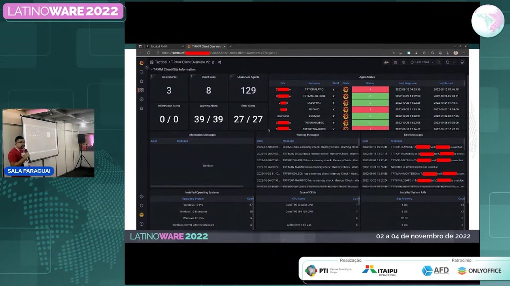
Task: Click the browser address bar URL
Action: (x=219, y=53)
